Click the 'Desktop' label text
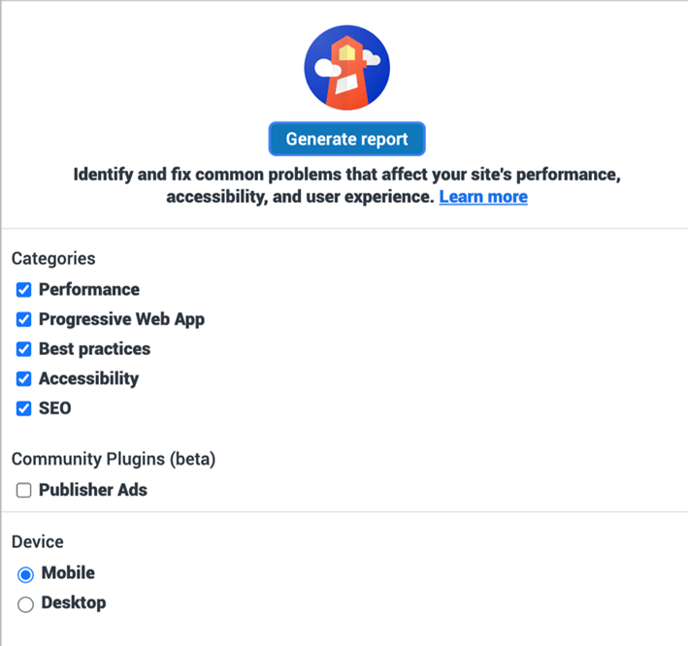This screenshot has width=688, height=646. (x=74, y=603)
